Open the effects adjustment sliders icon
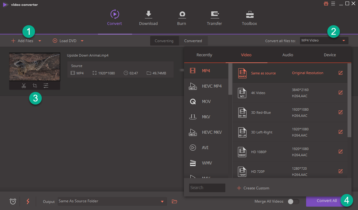The width and height of the screenshot is (358, 210). pos(46,85)
